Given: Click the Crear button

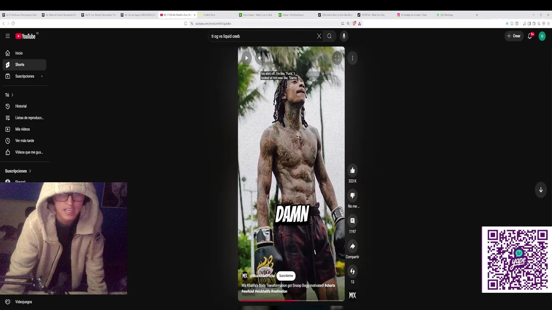Looking at the screenshot, I should pyautogui.click(x=514, y=36).
